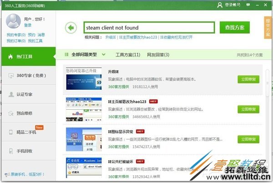Click related question link IE主页被篡改为hao123

[x=138, y=37]
